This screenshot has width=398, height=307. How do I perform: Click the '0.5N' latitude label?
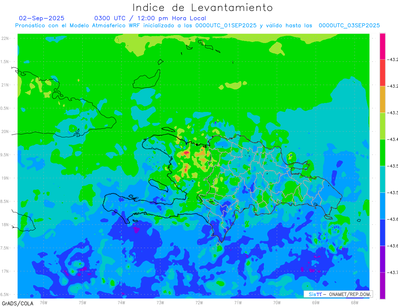click(5, 108)
